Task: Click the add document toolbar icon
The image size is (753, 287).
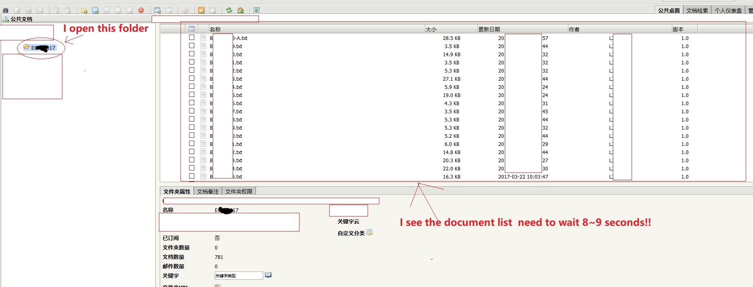Action: pyautogui.click(x=95, y=10)
